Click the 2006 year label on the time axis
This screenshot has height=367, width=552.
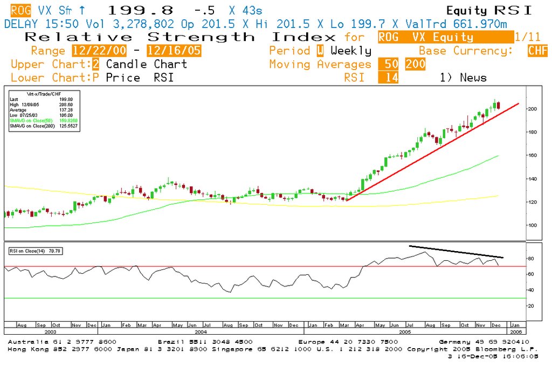click(x=516, y=331)
